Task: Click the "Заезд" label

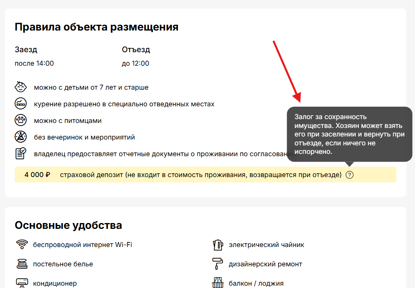Action: coord(26,49)
